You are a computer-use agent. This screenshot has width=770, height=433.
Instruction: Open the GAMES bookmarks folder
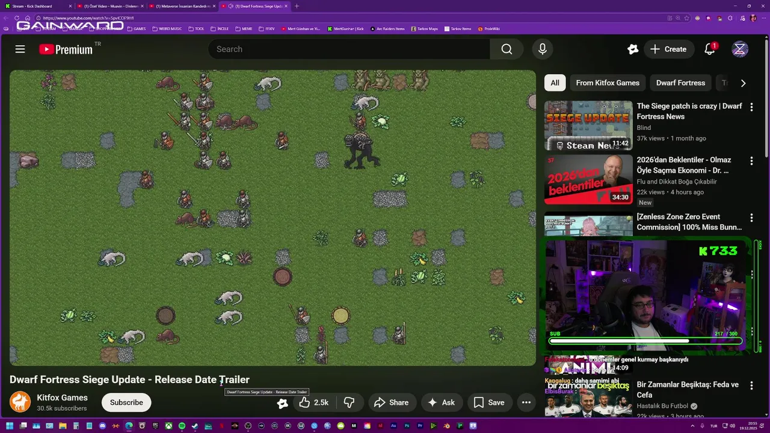[137, 29]
